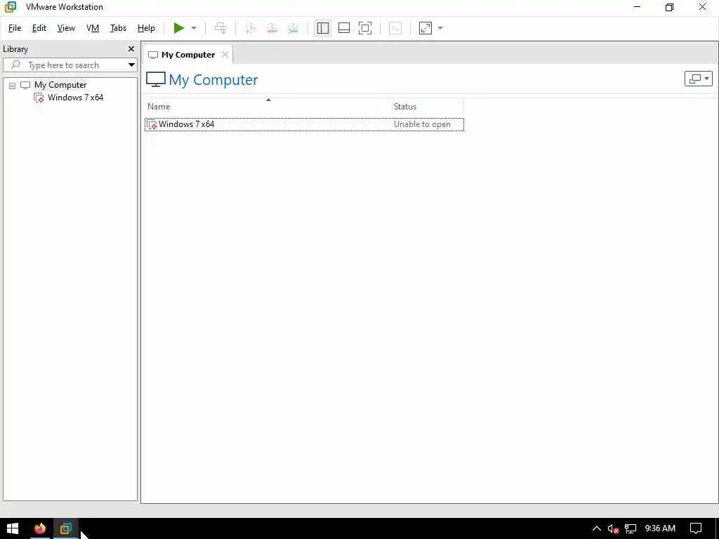Restore down the VMware Workstation window

pyautogui.click(x=669, y=7)
